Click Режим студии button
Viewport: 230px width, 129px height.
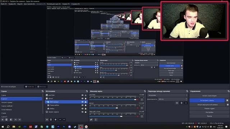tap(209, 109)
